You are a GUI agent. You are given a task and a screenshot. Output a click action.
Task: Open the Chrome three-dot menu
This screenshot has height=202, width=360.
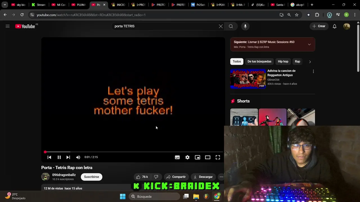(x=355, y=15)
